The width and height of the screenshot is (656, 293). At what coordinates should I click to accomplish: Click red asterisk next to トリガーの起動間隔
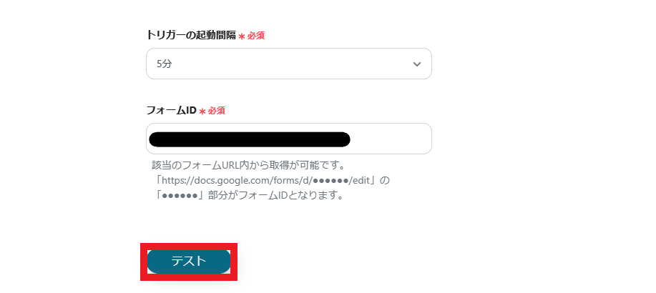[241, 36]
